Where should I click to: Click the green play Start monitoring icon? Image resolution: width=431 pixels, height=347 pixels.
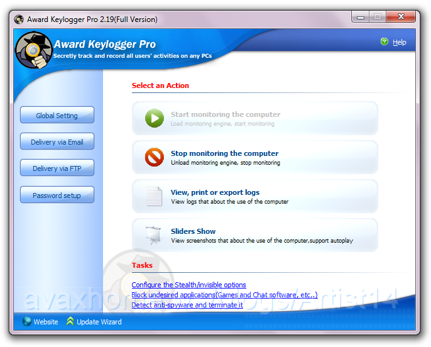(x=155, y=118)
